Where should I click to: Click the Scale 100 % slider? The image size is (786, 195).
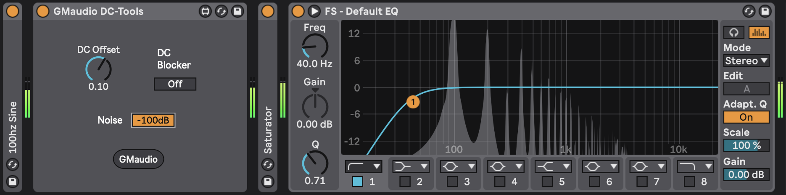tap(746, 145)
